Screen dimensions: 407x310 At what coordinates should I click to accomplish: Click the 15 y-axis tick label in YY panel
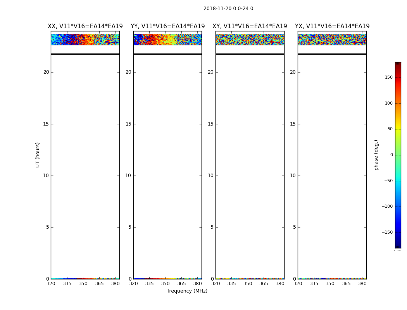point(128,124)
